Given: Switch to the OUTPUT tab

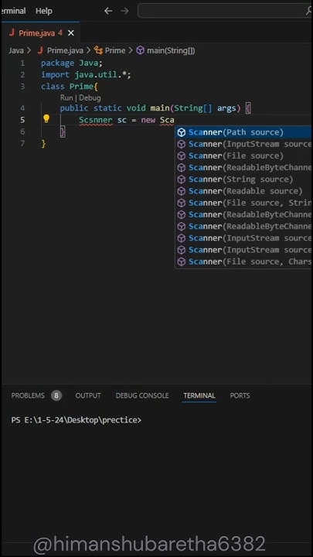Looking at the screenshot, I should tap(88, 395).
